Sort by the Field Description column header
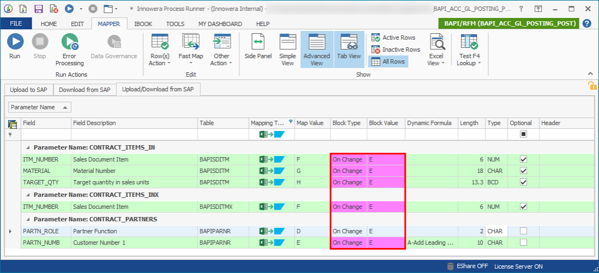 pyautogui.click(x=134, y=123)
